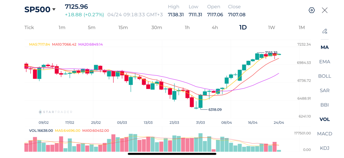Select the 1h timeframe

click(187, 28)
